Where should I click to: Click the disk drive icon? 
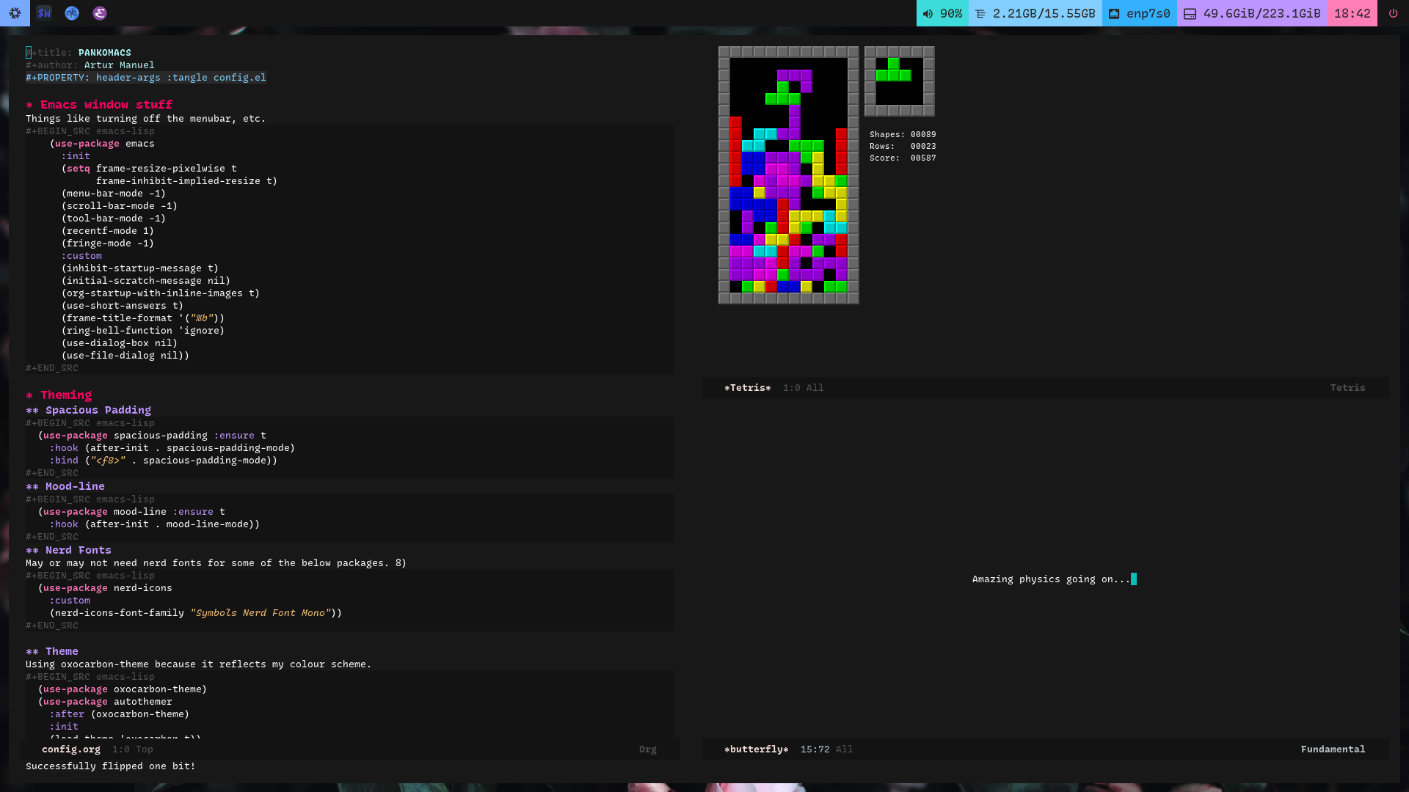point(1190,13)
